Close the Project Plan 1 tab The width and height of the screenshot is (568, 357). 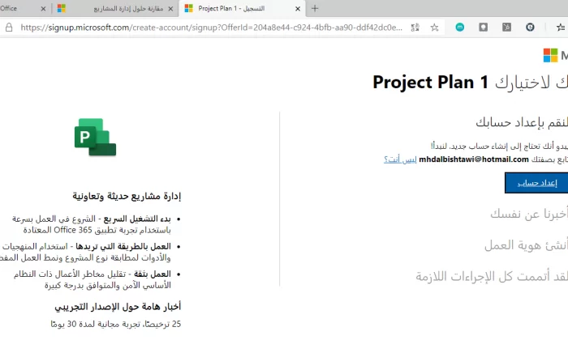pyautogui.click(x=298, y=9)
